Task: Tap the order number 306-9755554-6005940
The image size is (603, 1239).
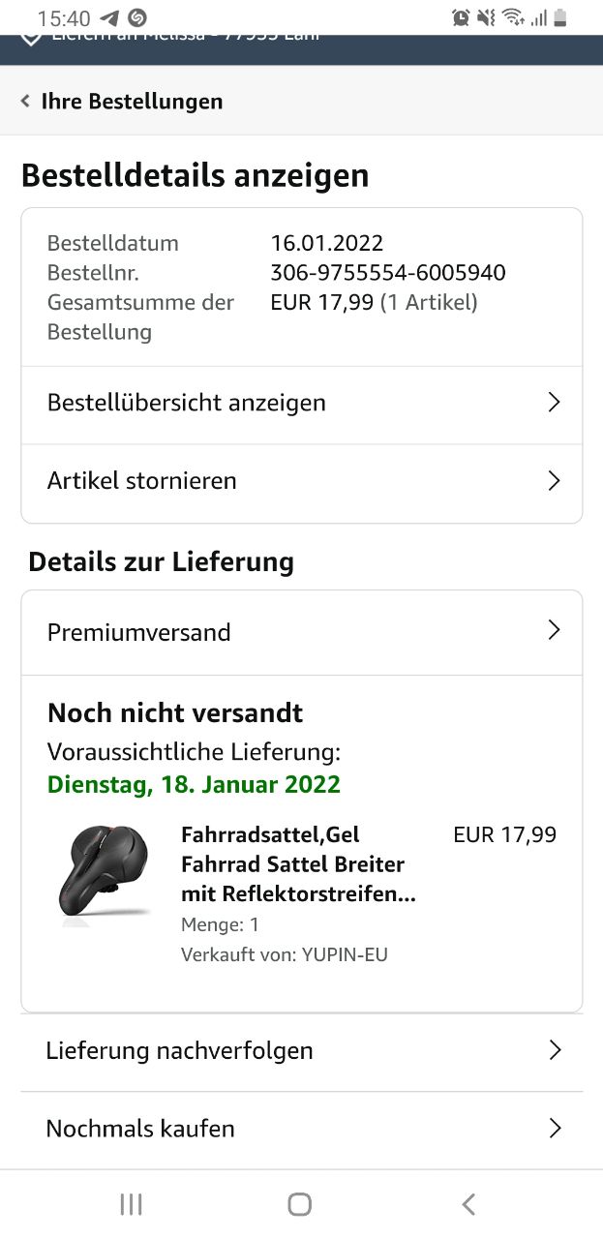Action: tap(387, 273)
